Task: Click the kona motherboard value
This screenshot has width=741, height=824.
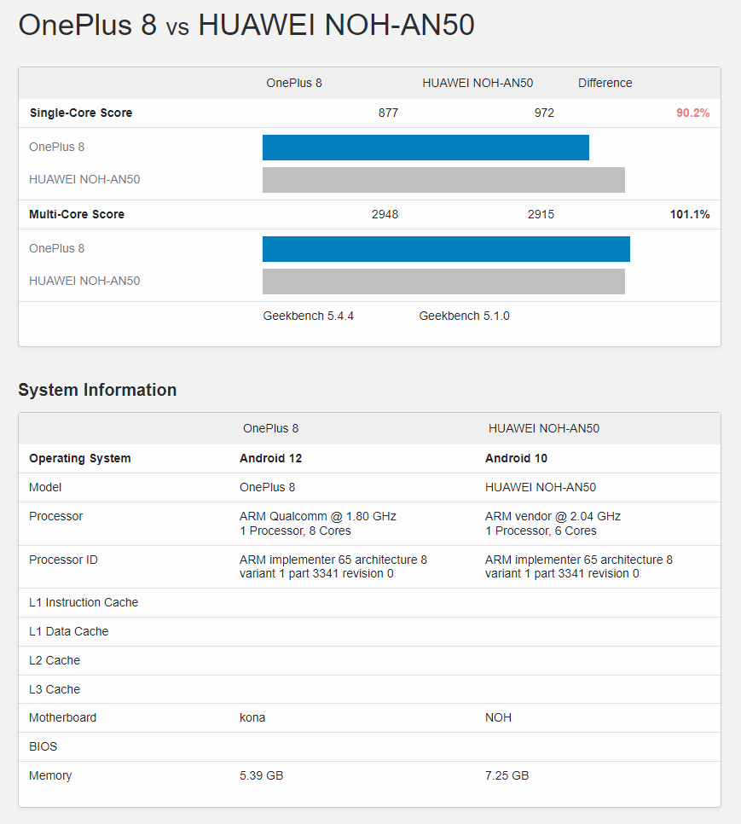Action: (x=252, y=717)
